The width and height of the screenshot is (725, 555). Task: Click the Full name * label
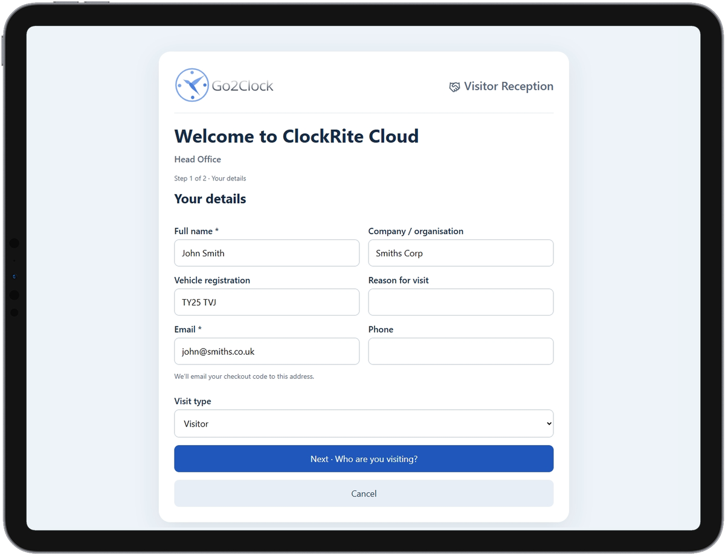(196, 231)
